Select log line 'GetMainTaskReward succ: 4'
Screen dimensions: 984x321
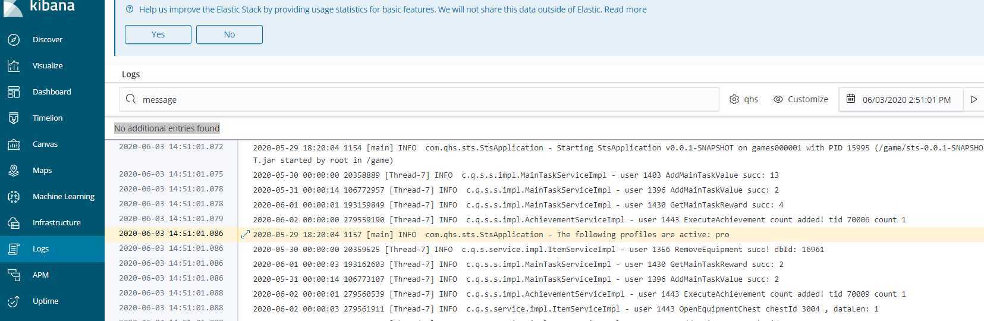coord(518,204)
